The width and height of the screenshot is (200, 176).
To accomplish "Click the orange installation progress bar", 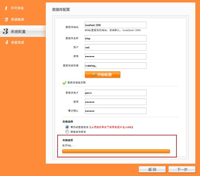I will click(116, 151).
